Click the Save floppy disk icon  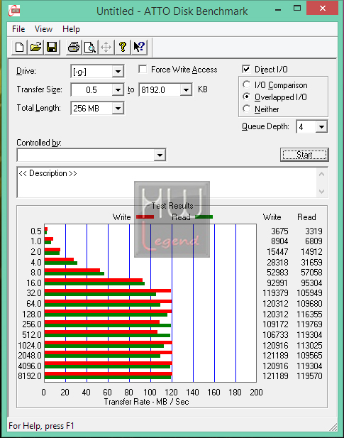52,47
